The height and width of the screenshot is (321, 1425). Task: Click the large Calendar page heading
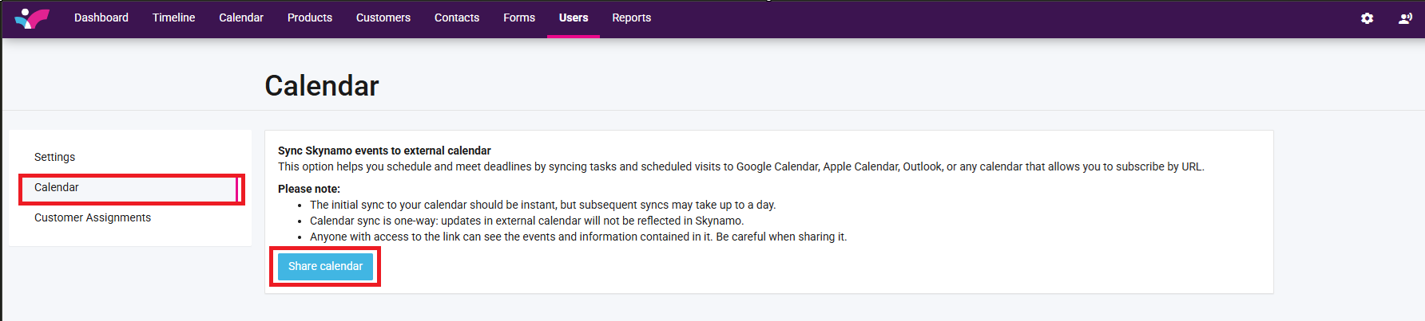[321, 85]
